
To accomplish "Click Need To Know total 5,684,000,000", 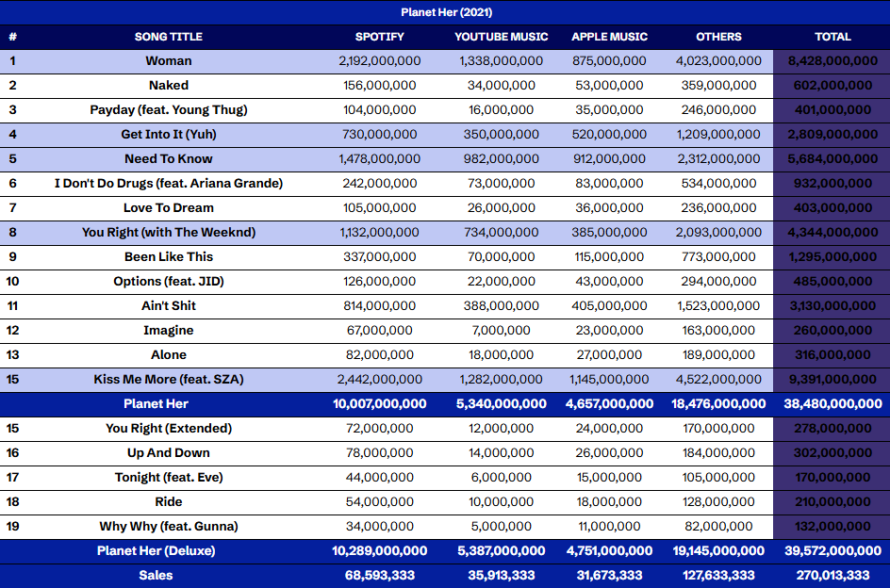I will (832, 159).
